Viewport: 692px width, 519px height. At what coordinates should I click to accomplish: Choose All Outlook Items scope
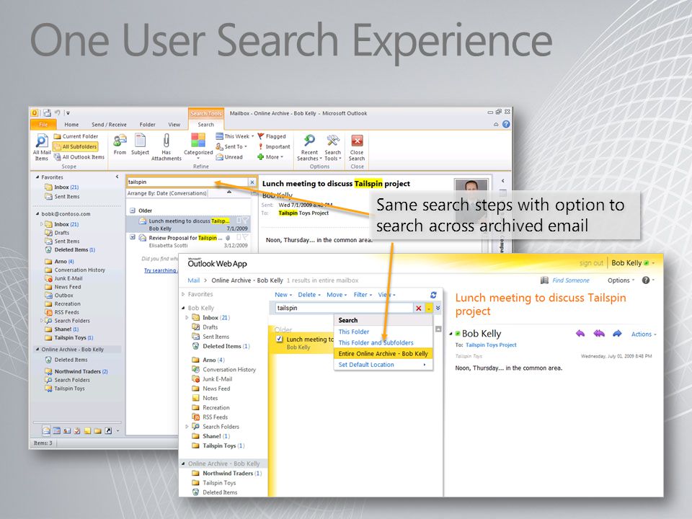(x=79, y=157)
